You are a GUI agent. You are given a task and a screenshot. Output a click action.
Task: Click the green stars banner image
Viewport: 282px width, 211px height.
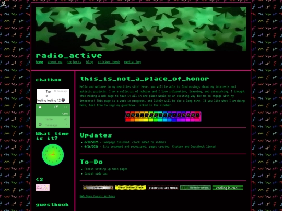click(141, 29)
